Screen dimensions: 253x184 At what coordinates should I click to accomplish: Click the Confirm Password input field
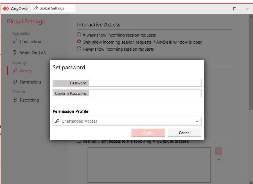point(144,93)
